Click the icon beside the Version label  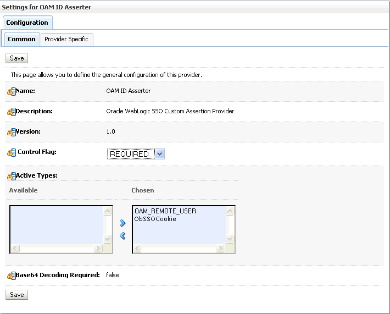11,133
